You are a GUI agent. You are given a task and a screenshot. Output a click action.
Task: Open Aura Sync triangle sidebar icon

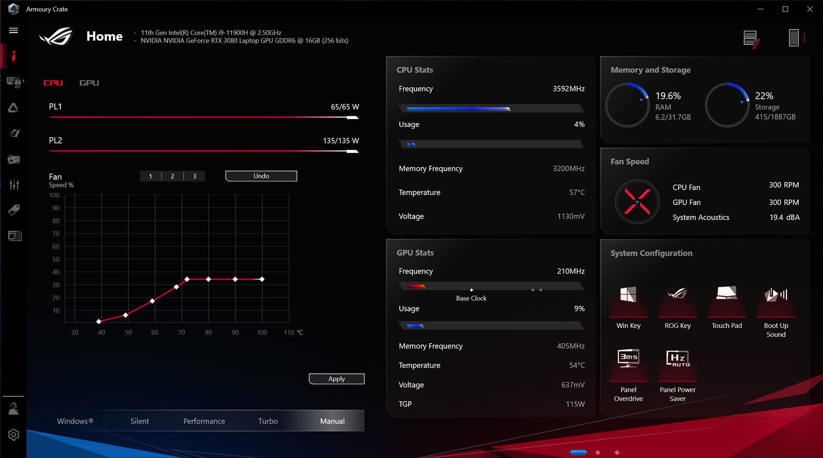(13, 107)
